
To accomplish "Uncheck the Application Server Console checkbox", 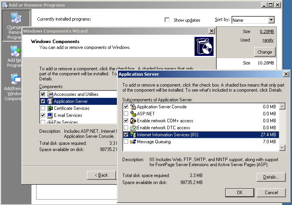I will pos(126,107).
